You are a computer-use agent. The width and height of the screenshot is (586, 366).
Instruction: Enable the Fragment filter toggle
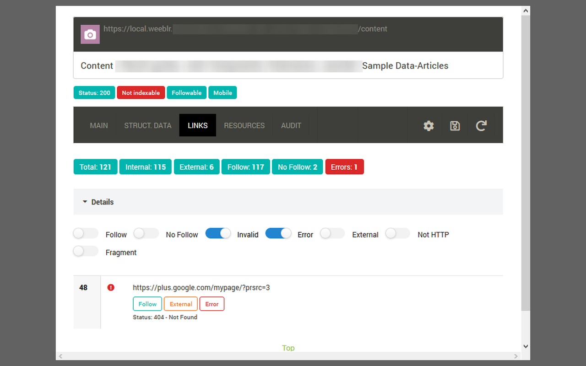tap(86, 251)
